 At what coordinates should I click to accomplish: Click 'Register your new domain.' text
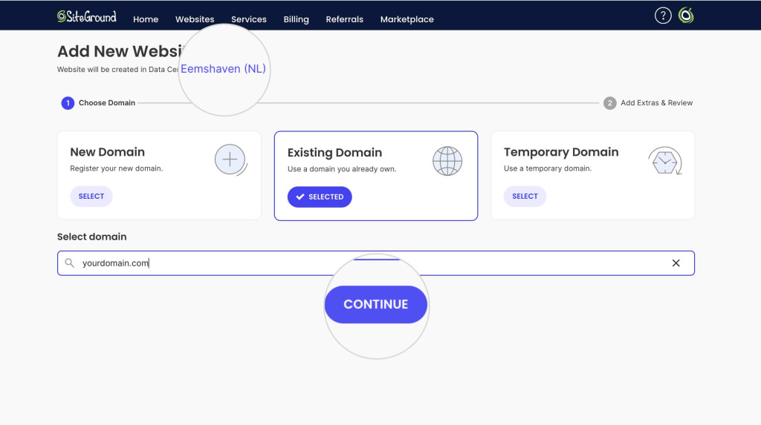point(117,168)
